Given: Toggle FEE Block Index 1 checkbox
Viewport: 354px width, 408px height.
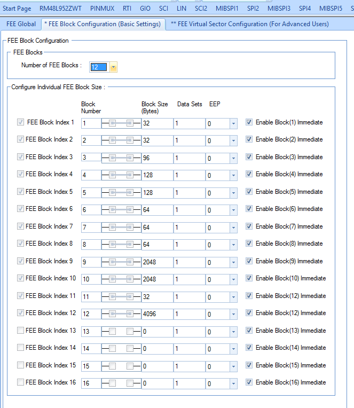Looking at the screenshot, I should [x=20, y=122].
